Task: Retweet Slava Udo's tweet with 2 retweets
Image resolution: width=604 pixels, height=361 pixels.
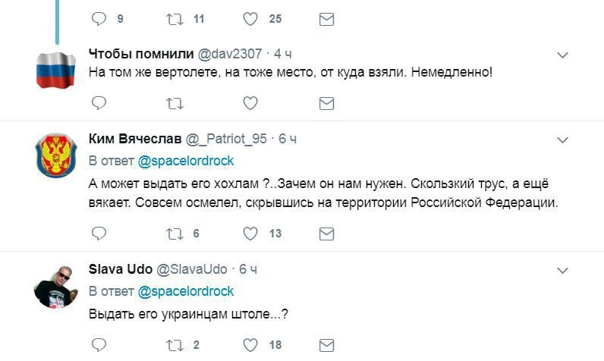Action: tap(175, 345)
